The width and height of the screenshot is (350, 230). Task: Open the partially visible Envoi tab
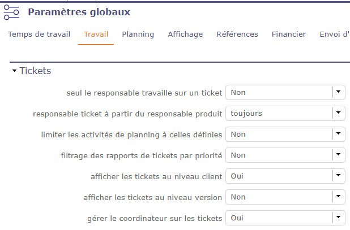coord(334,34)
